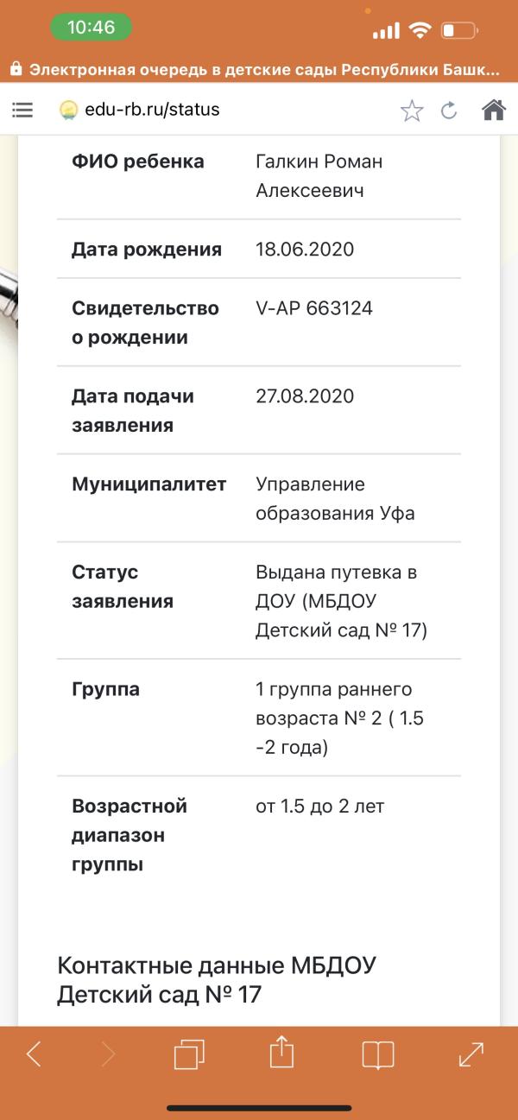The height and width of the screenshot is (1120, 518).
Task: Tap the iOS home indicator bar
Action: click(259, 1108)
